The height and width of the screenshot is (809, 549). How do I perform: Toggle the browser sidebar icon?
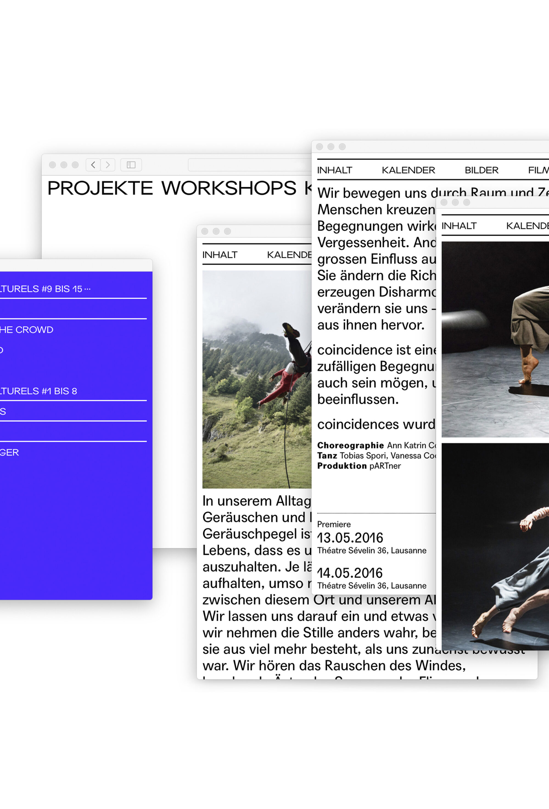tap(131, 165)
